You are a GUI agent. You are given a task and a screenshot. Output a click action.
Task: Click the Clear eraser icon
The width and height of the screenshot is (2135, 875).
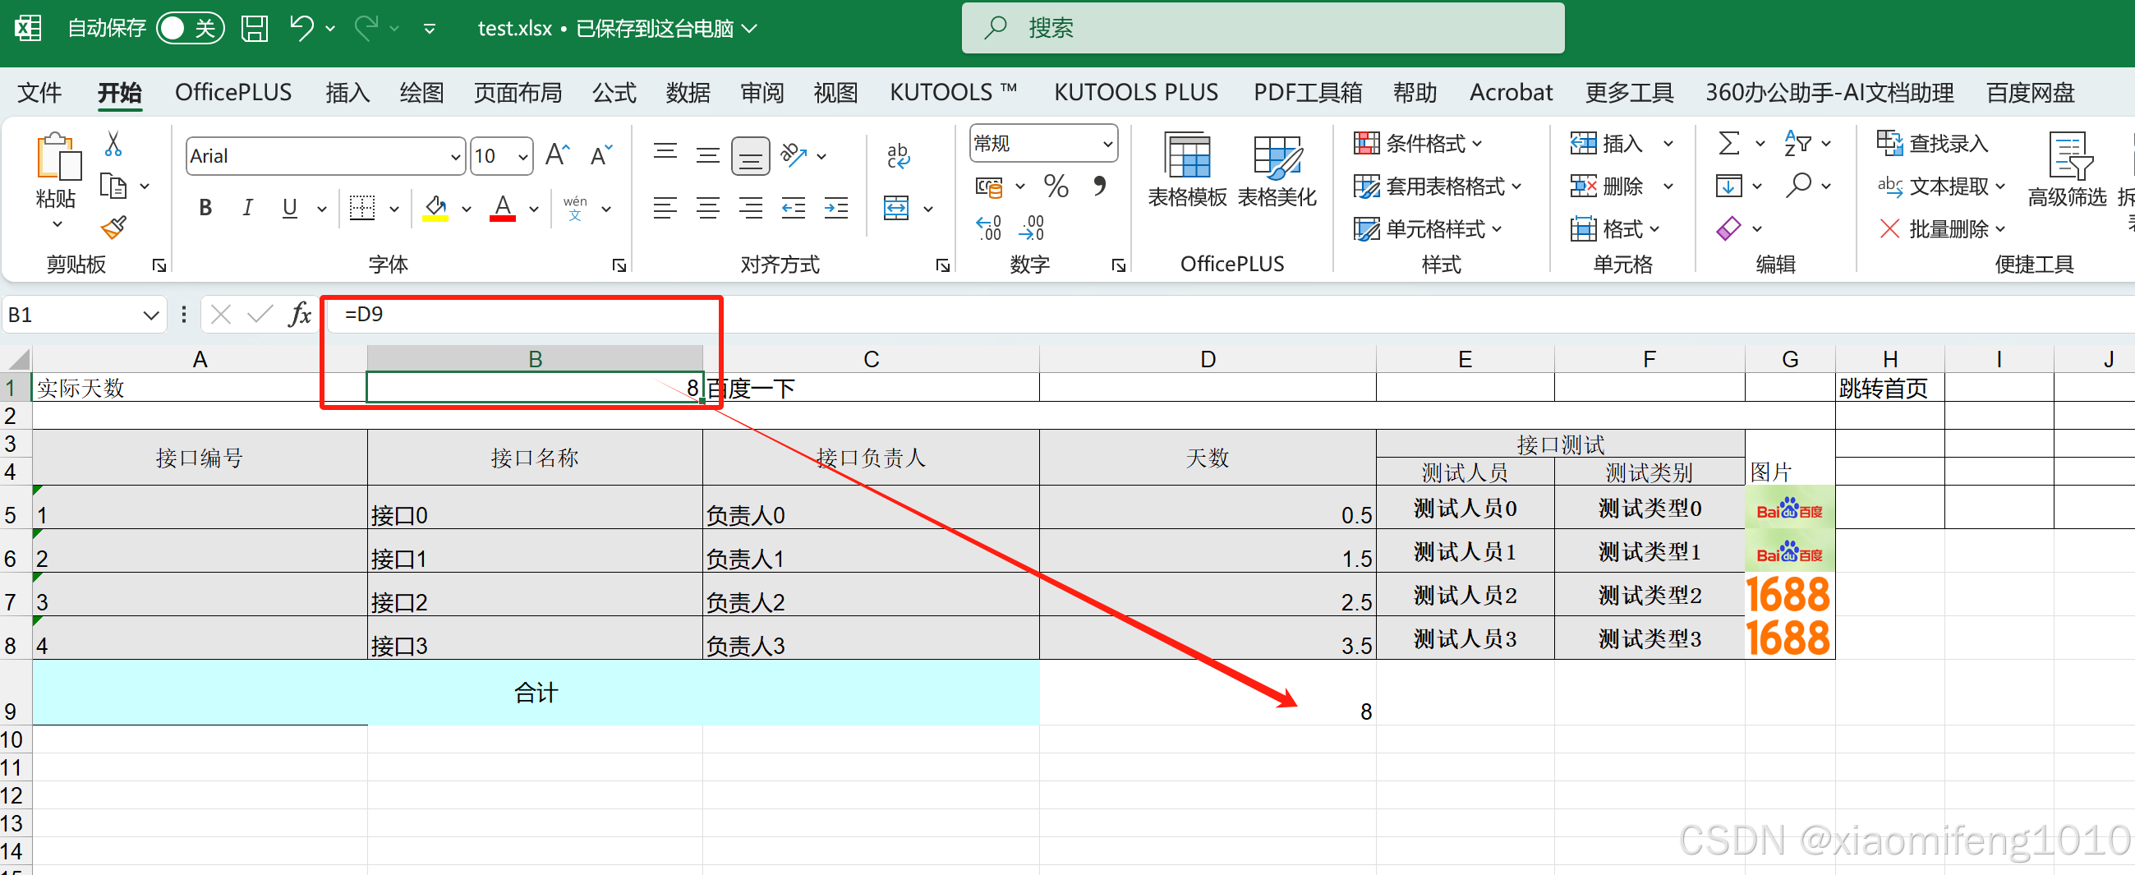[x=1728, y=228]
